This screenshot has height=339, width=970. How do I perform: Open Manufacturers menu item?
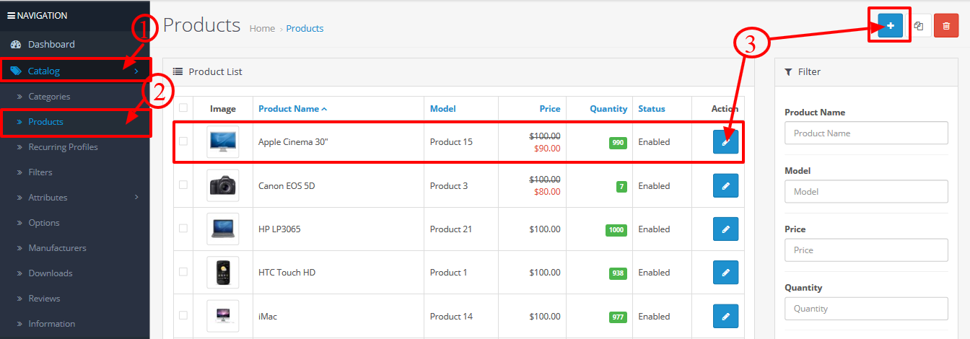click(57, 248)
